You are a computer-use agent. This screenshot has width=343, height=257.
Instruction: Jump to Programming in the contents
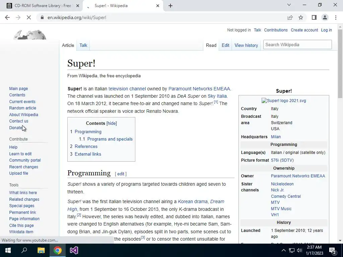coord(88,132)
